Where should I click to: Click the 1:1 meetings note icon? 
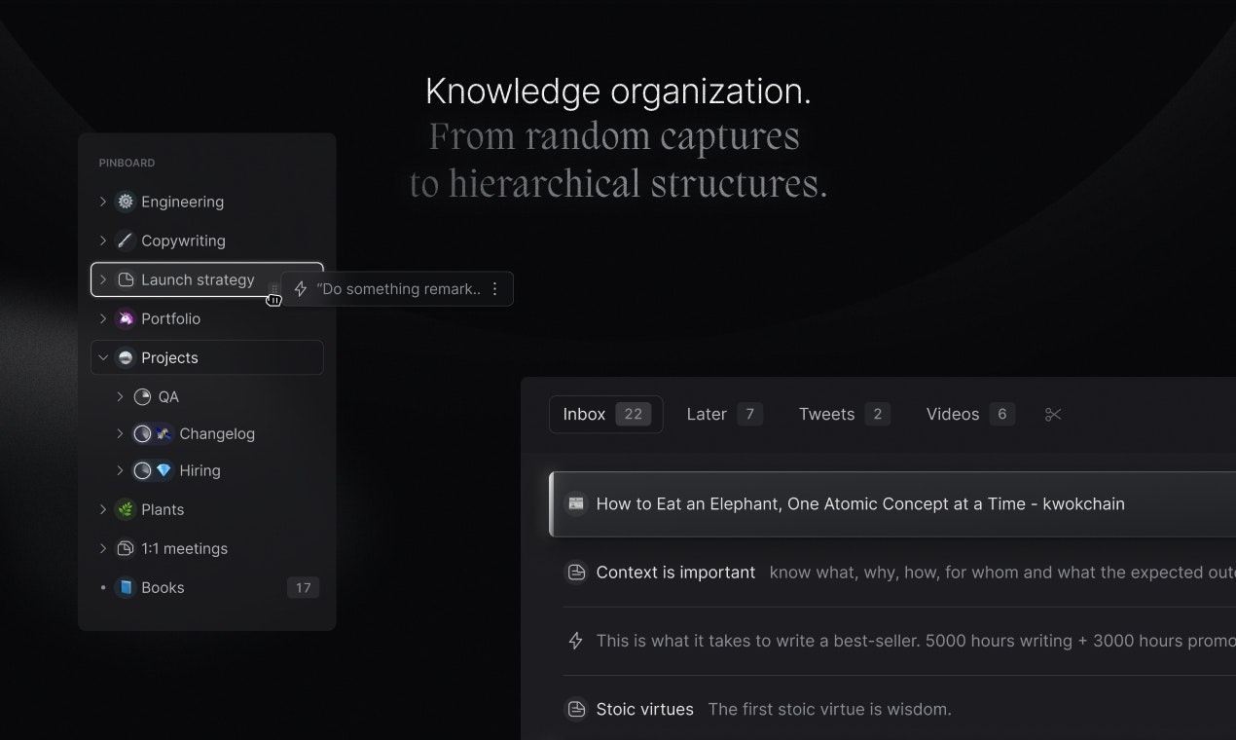pos(125,548)
